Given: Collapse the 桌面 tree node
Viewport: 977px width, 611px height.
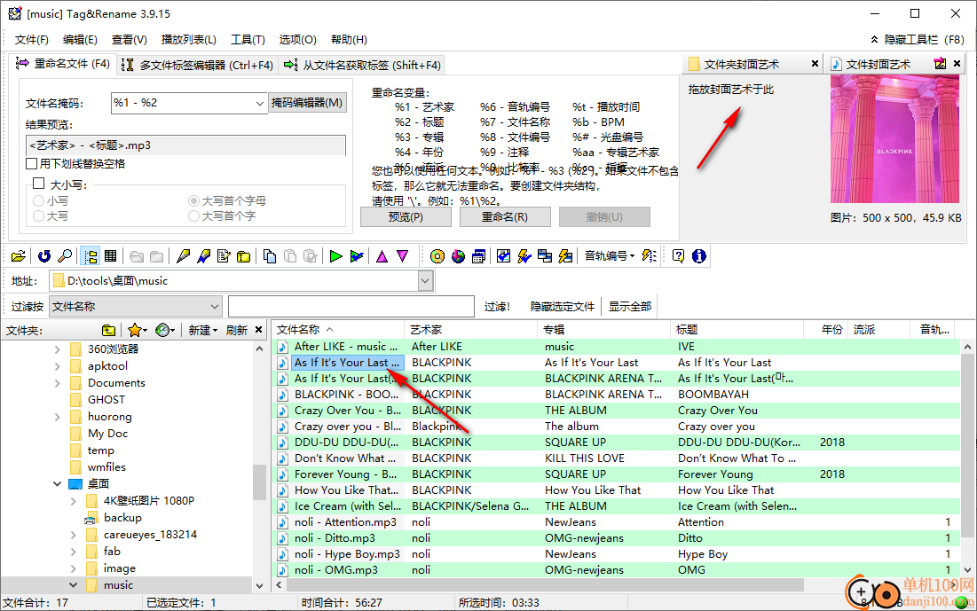Looking at the screenshot, I should click(x=58, y=484).
